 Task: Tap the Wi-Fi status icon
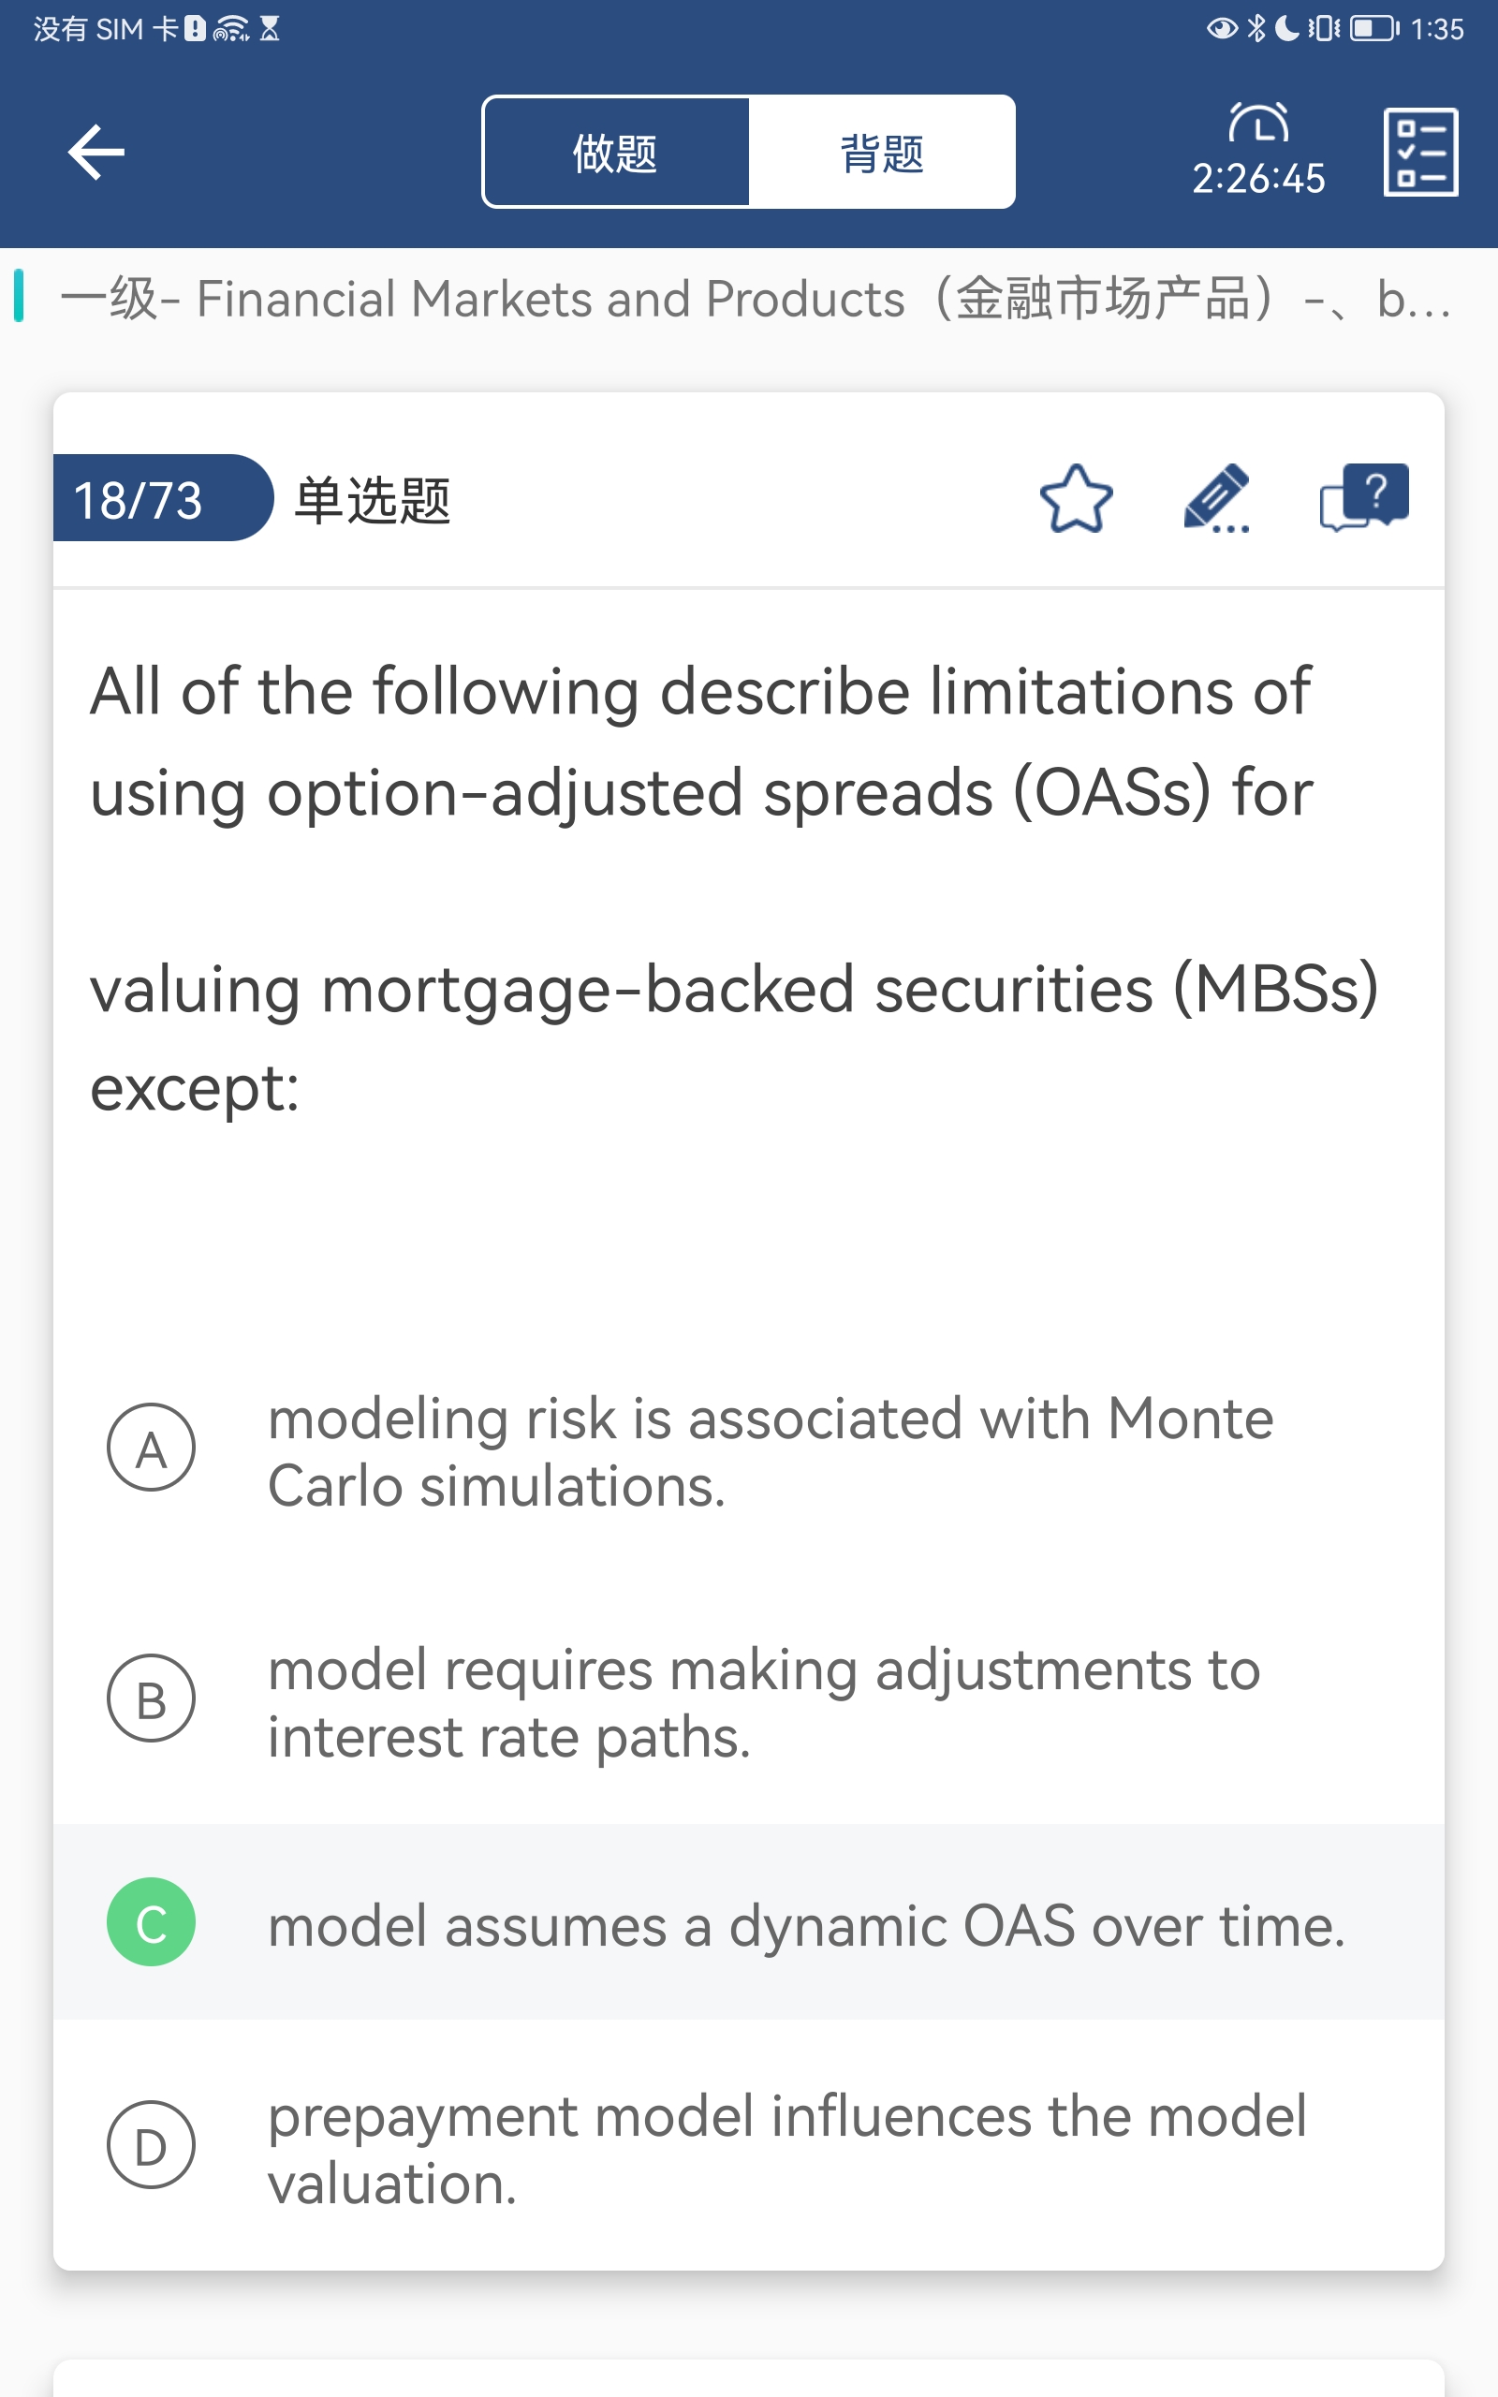tap(230, 29)
